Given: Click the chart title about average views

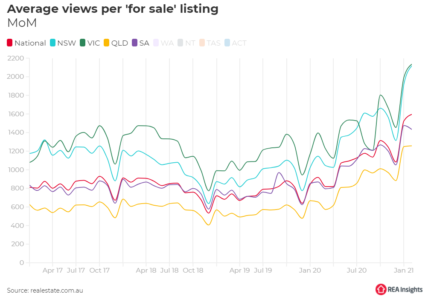Looking at the screenshot, I should pos(113,9).
